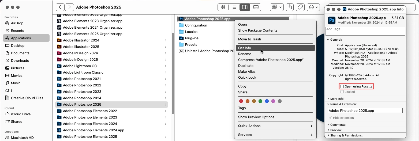This screenshot has width=419, height=141.
Task: Open the Group By toolbar menu
Action: pyautogui.click(x=276, y=7)
